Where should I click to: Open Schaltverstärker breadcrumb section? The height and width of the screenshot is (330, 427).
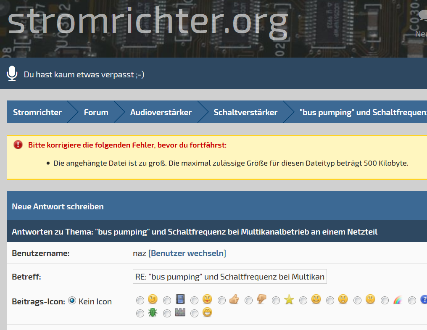point(245,112)
